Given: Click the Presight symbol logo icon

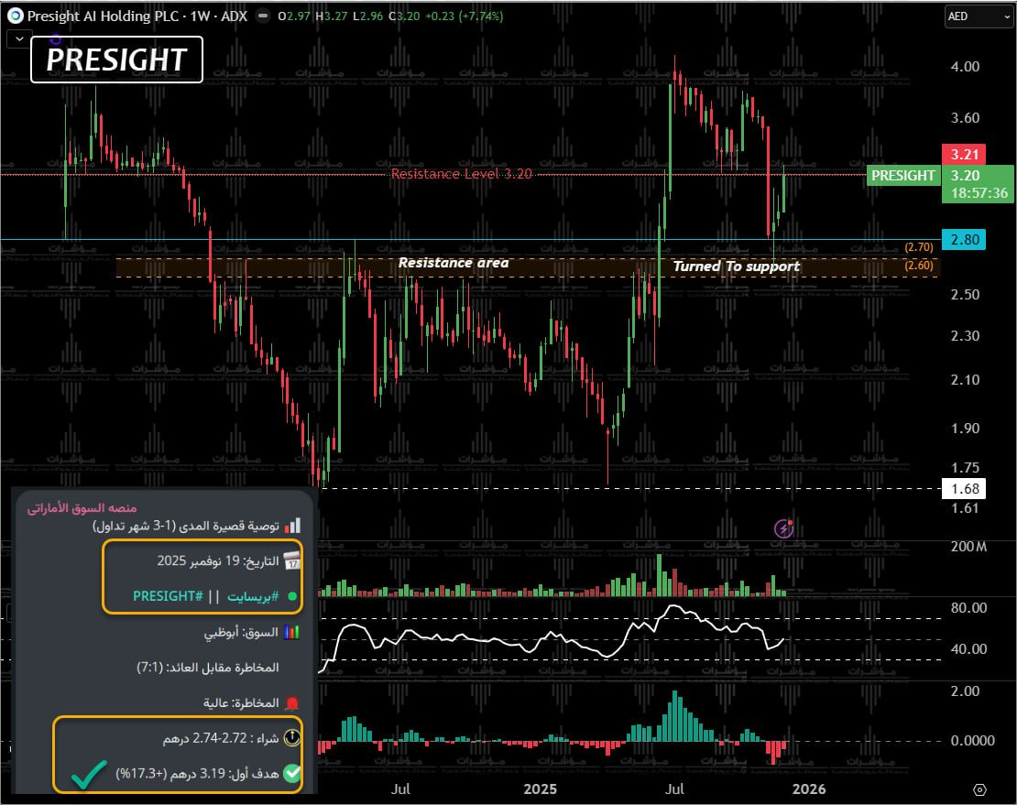Looking at the screenshot, I should point(15,16).
